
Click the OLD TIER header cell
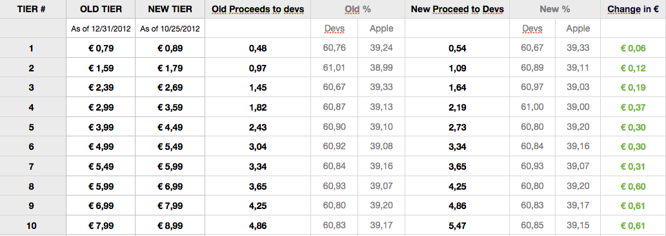101,9
